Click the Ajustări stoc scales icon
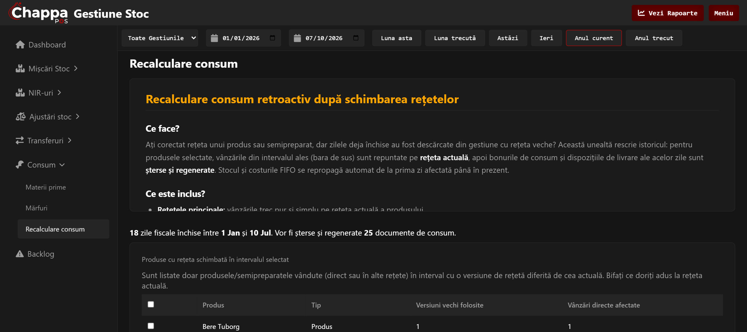 click(x=21, y=117)
